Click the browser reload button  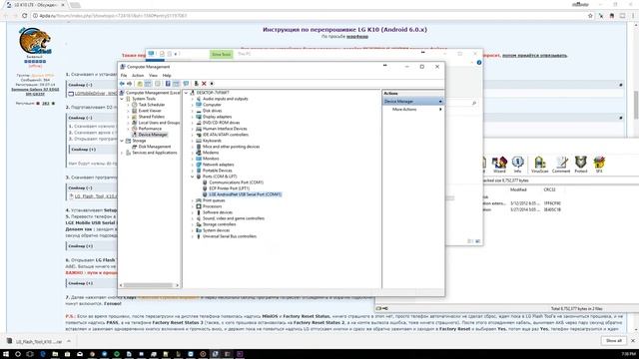coord(24,16)
